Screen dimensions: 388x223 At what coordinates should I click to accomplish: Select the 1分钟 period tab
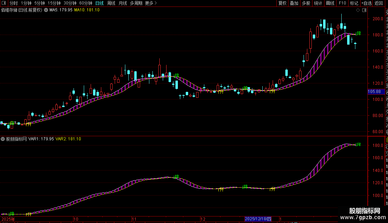tap(26, 3)
